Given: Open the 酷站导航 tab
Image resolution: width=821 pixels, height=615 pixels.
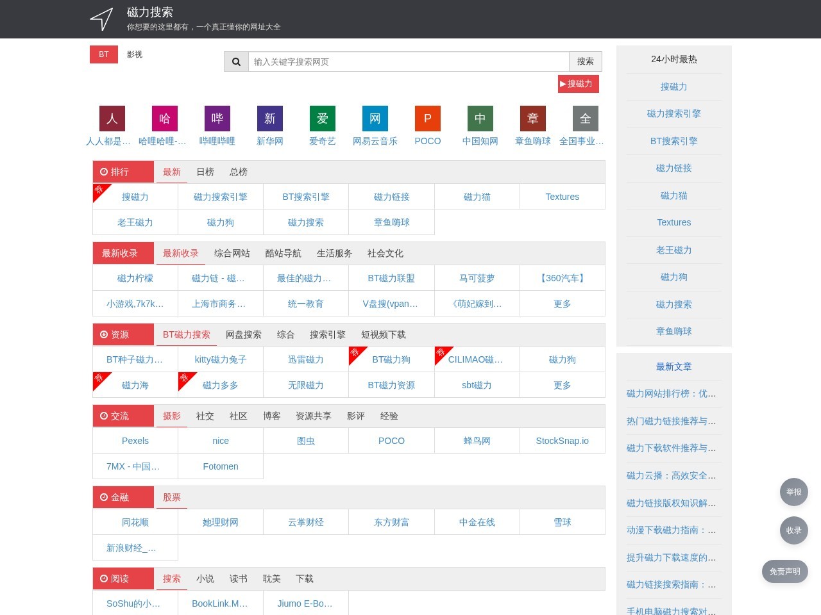Looking at the screenshot, I should [284, 253].
